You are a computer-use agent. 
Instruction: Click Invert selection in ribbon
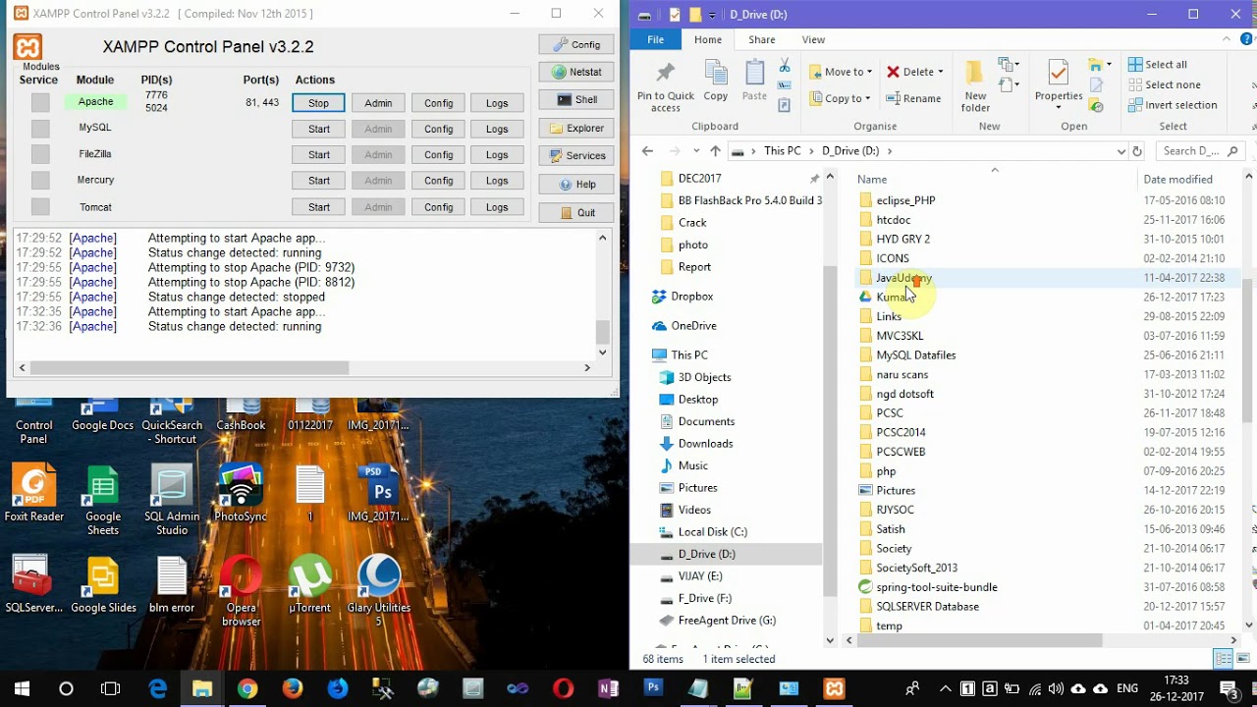tap(1173, 105)
